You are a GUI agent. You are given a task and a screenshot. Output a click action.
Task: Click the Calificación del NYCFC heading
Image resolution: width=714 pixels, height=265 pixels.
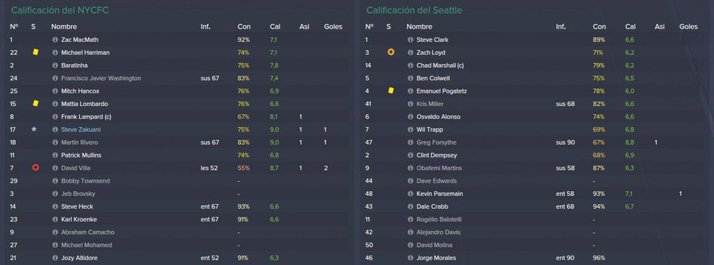click(60, 10)
